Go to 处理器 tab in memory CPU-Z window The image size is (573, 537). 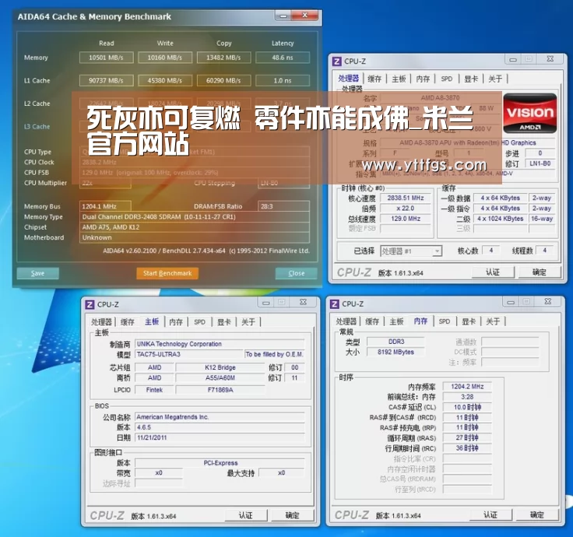point(346,321)
